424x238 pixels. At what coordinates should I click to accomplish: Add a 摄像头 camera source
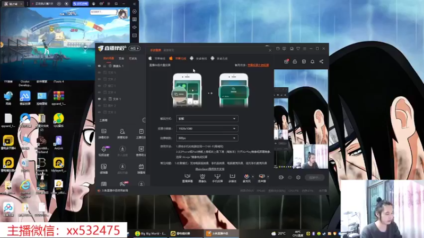[x=202, y=178]
